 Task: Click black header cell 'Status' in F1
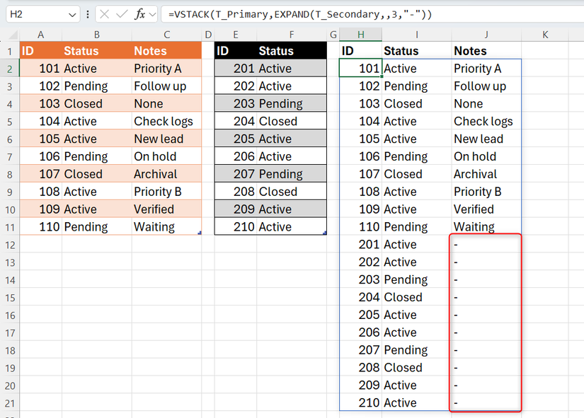tap(292, 51)
